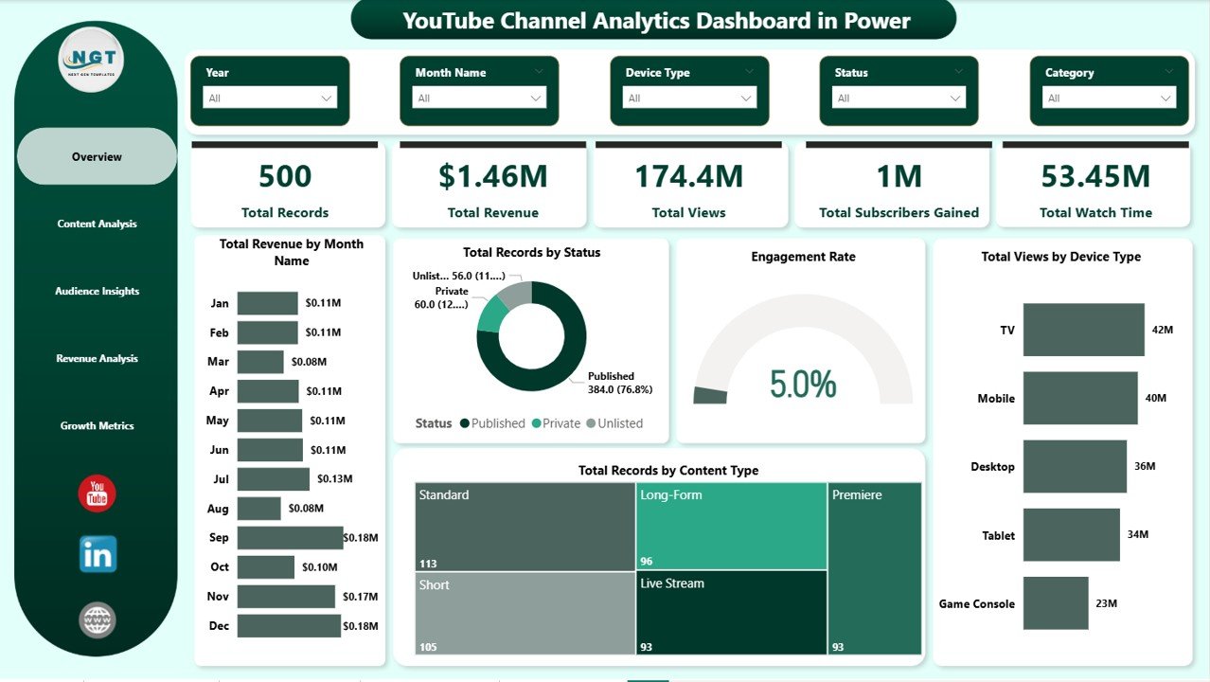Click the LinkedIn icon
Screen dimensions: 1210x682
96,555
